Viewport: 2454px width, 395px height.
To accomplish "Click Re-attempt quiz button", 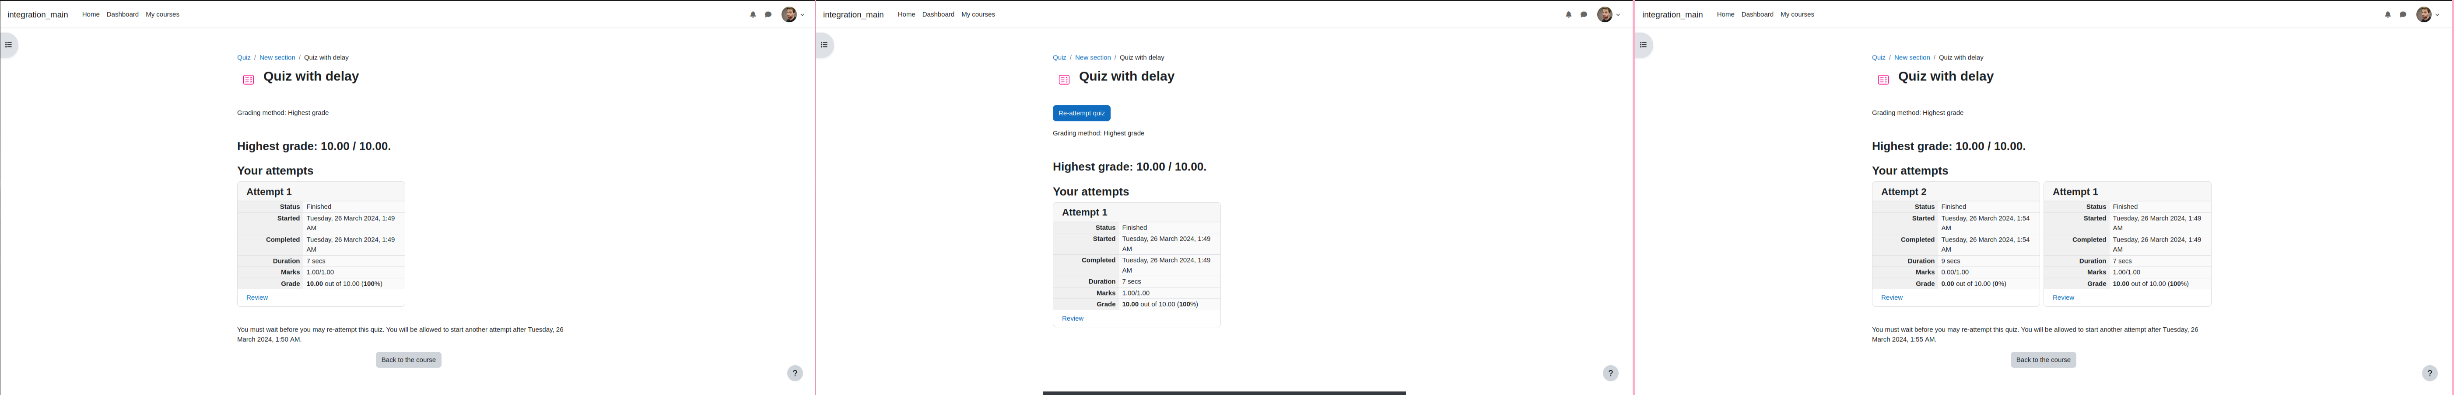I will pyautogui.click(x=1081, y=113).
